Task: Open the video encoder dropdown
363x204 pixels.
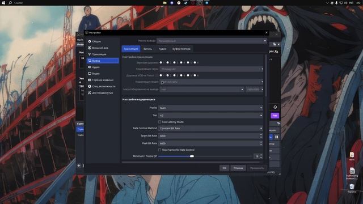Action: (212, 82)
